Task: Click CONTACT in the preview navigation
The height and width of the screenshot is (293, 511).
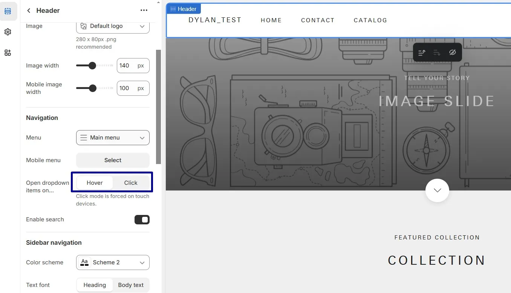Action: 318,20
